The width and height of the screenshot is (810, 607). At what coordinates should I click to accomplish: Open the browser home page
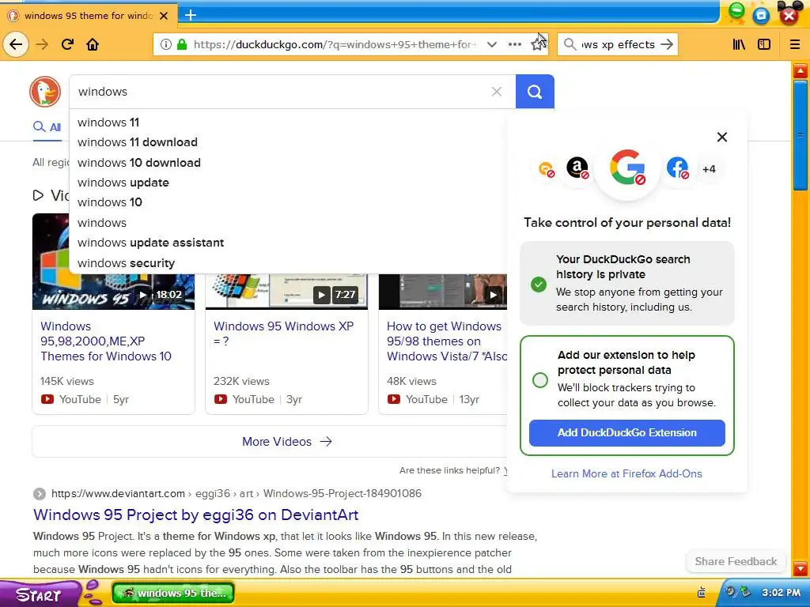click(93, 44)
